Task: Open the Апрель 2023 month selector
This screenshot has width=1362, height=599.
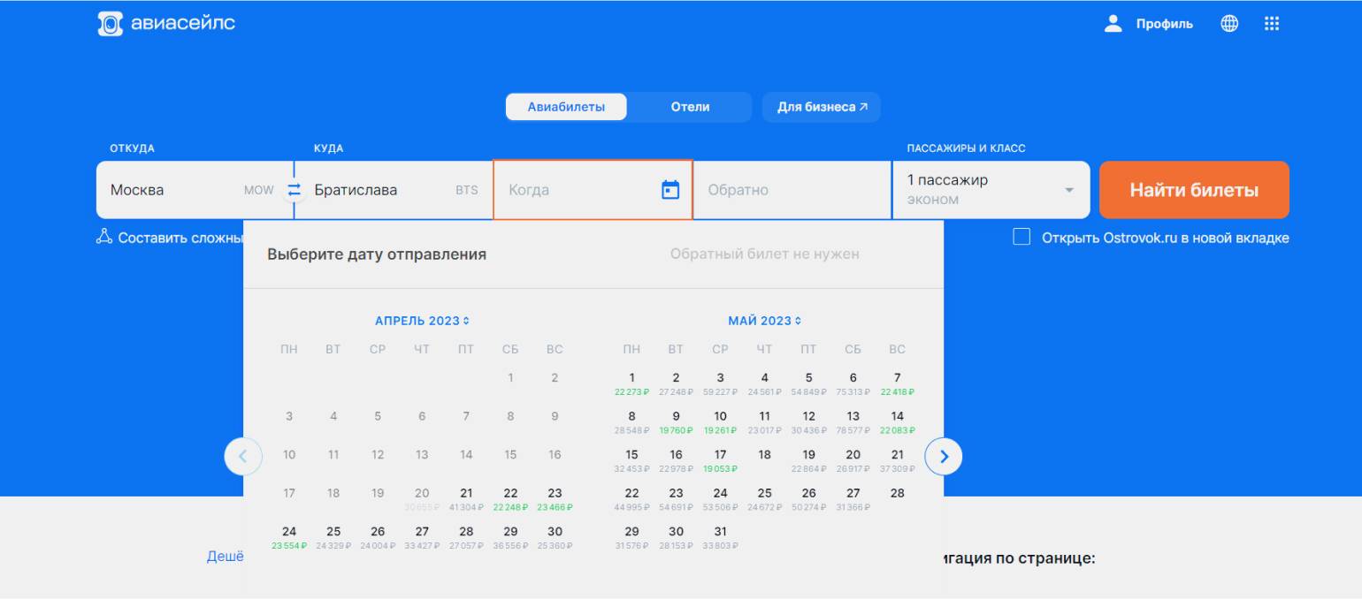Action: [x=422, y=321]
